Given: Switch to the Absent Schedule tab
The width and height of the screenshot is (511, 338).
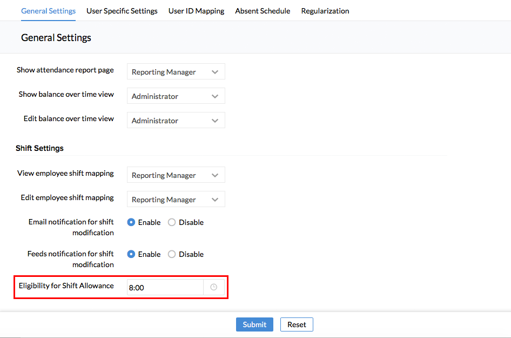Looking at the screenshot, I should pyautogui.click(x=263, y=11).
